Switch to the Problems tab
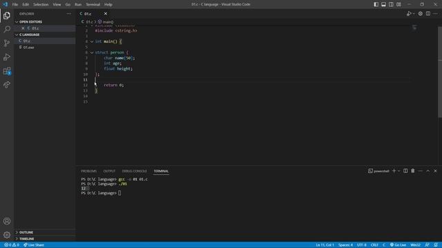The height and width of the screenshot is (248, 442). click(89, 171)
